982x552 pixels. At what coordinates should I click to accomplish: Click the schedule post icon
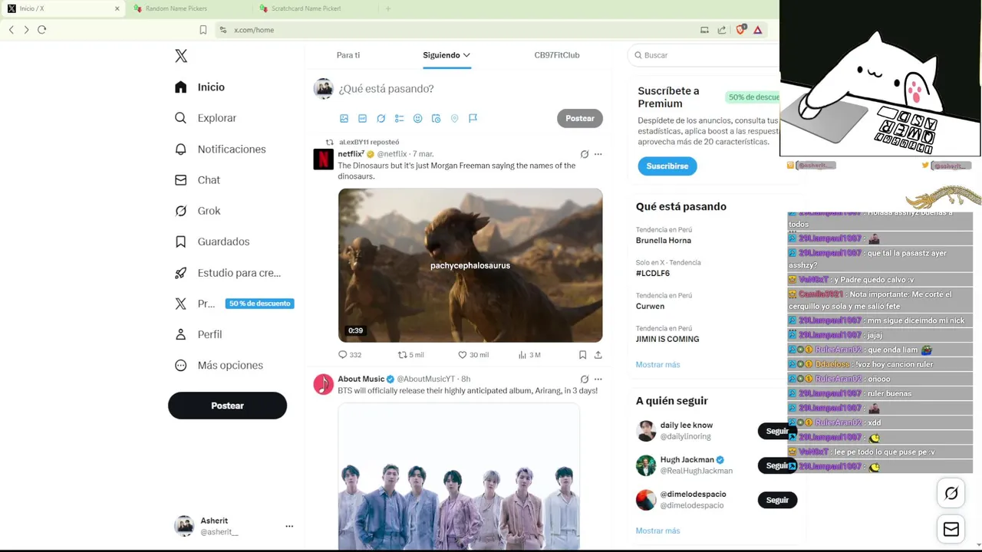point(436,118)
